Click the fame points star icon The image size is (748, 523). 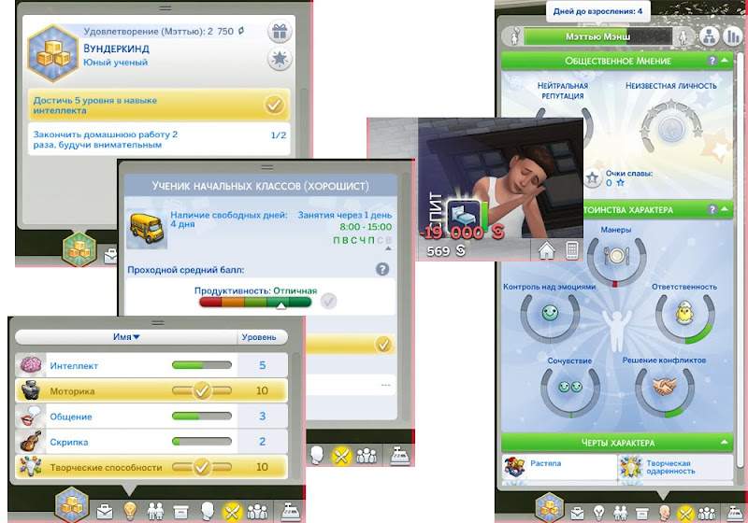point(593,178)
